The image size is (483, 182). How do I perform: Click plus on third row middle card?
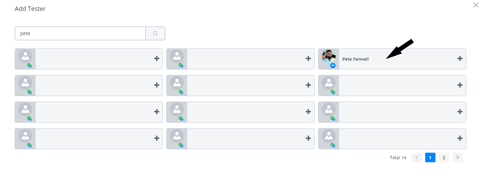click(308, 112)
